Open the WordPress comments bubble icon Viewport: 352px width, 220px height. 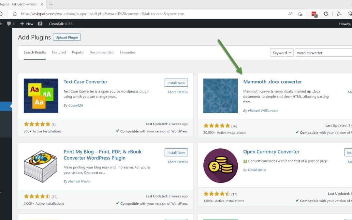[9, 23]
